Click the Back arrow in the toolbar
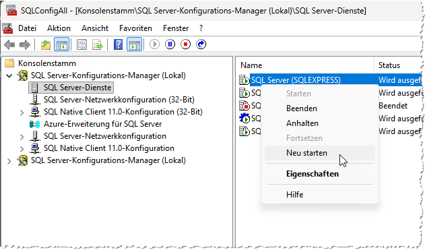This screenshot has width=427, height=252. 9,44
